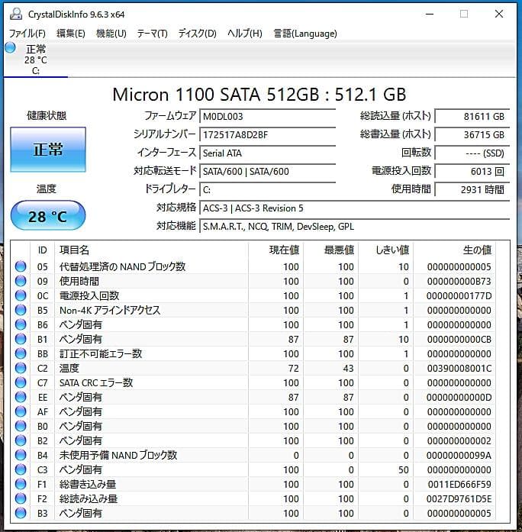Click the rotation rate field ---- (SSD)
The image size is (522, 532).
click(x=472, y=153)
